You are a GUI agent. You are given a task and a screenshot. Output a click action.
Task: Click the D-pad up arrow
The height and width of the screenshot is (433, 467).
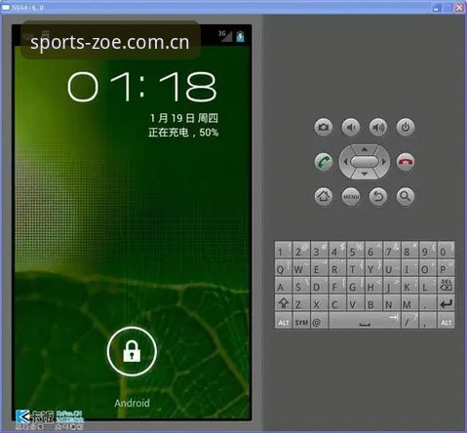pyautogui.click(x=365, y=150)
